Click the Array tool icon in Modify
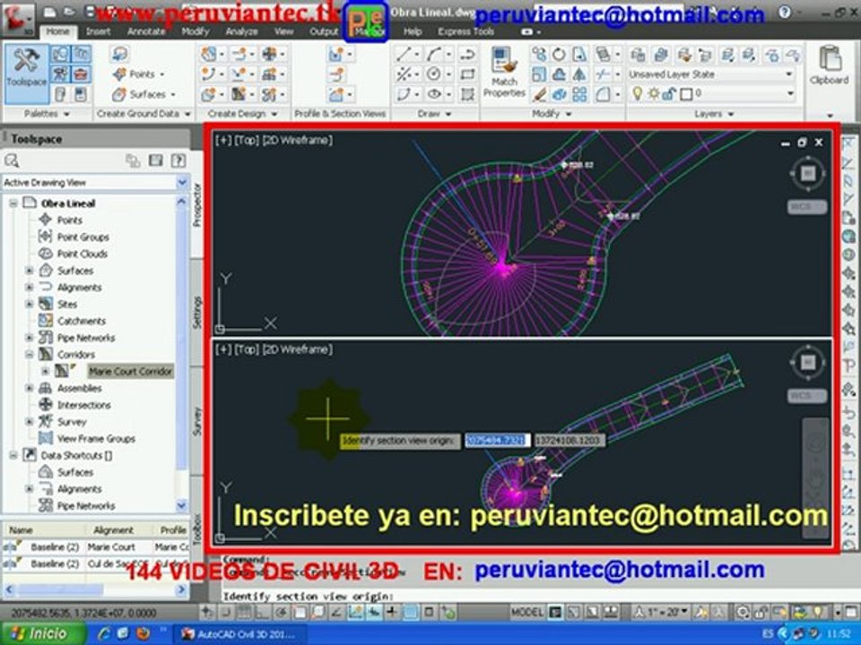 (579, 94)
